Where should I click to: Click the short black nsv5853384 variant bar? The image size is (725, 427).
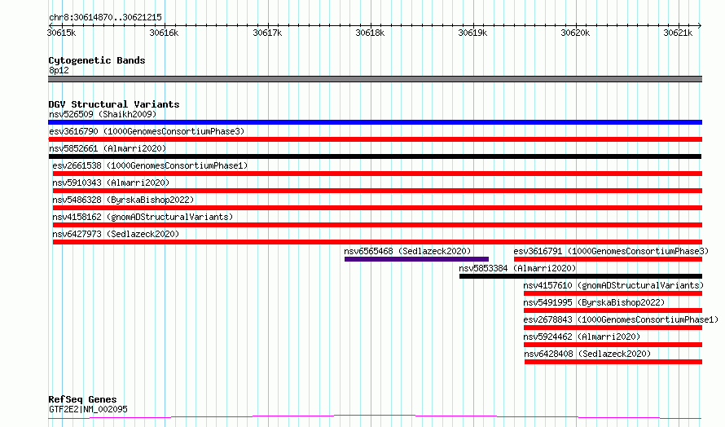[x=581, y=276]
